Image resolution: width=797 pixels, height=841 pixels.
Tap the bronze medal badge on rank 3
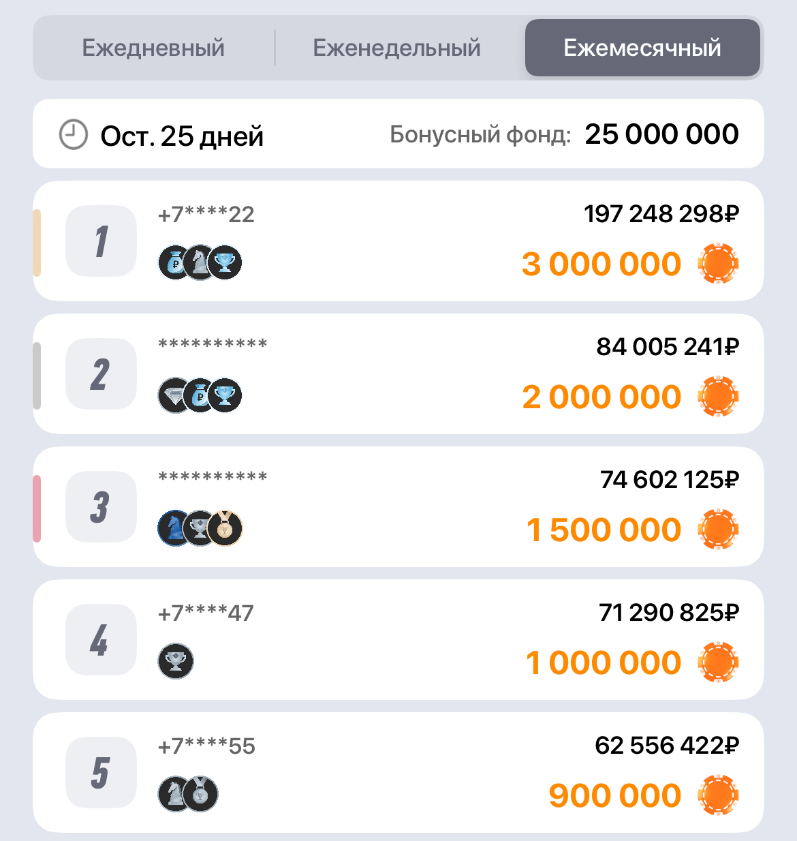pyautogui.click(x=225, y=528)
